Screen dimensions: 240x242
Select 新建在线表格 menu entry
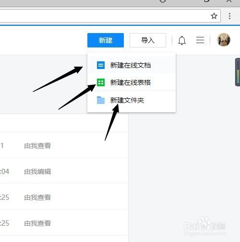pyautogui.click(x=132, y=82)
